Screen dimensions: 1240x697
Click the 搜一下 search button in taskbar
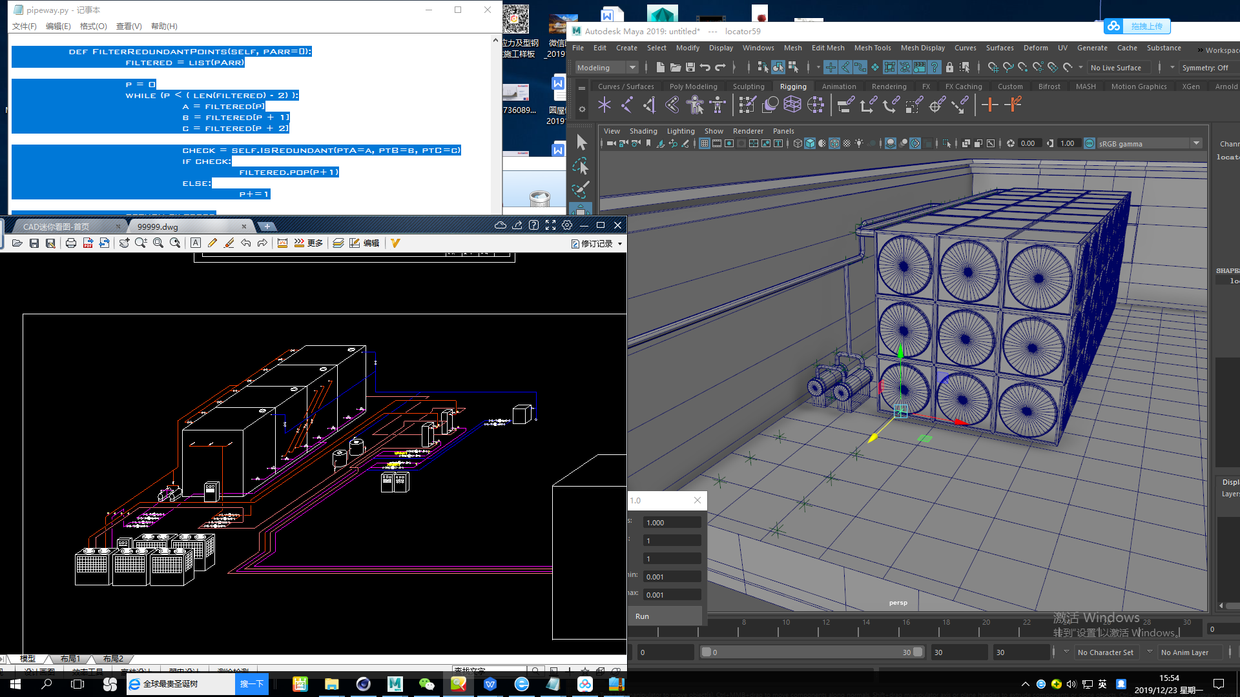click(252, 684)
